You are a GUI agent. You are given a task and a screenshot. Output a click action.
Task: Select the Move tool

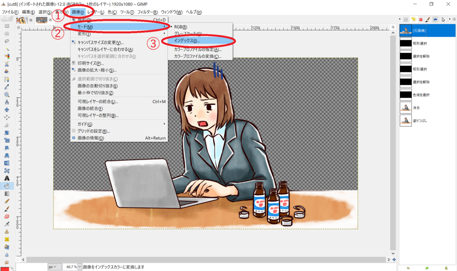point(7,110)
